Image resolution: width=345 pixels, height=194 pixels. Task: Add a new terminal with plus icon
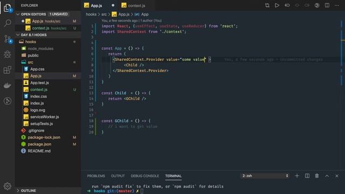coord(297,176)
